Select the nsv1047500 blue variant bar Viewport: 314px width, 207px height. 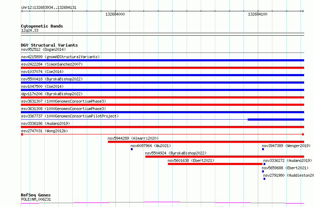162,90
